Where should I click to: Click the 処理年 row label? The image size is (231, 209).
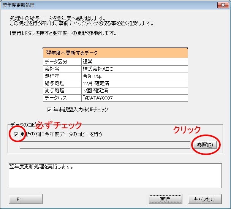(62, 76)
